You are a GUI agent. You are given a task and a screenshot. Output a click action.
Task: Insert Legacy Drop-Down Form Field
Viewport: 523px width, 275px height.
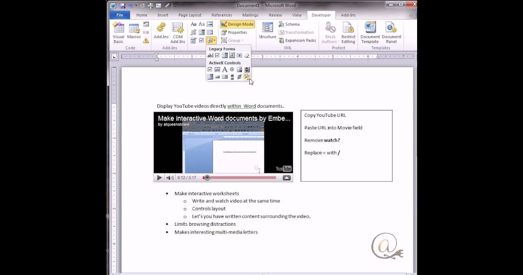[x=224, y=55]
